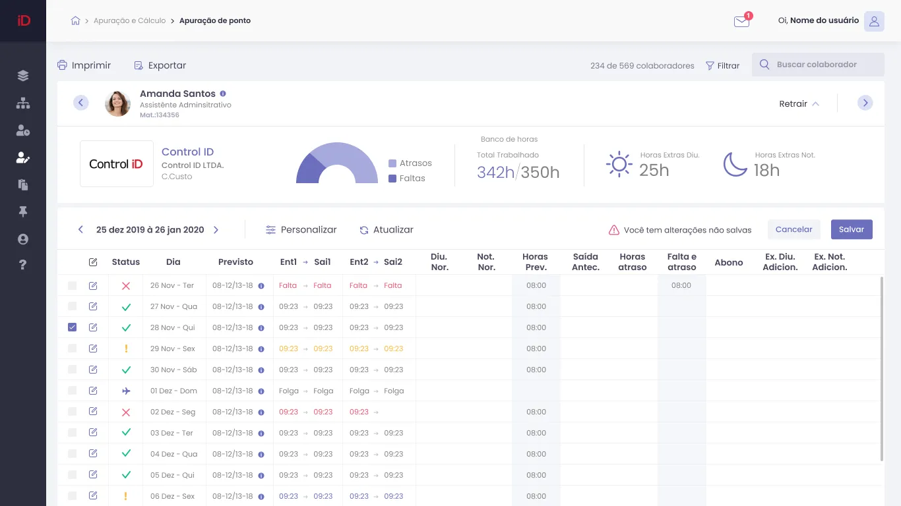Image resolution: width=901 pixels, height=506 pixels.
Task: Go to next employee with right arrow
Action: tap(865, 103)
